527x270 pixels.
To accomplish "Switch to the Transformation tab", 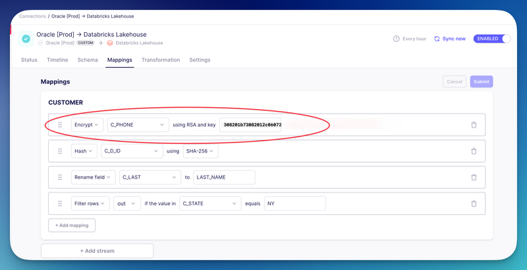I will [161, 60].
